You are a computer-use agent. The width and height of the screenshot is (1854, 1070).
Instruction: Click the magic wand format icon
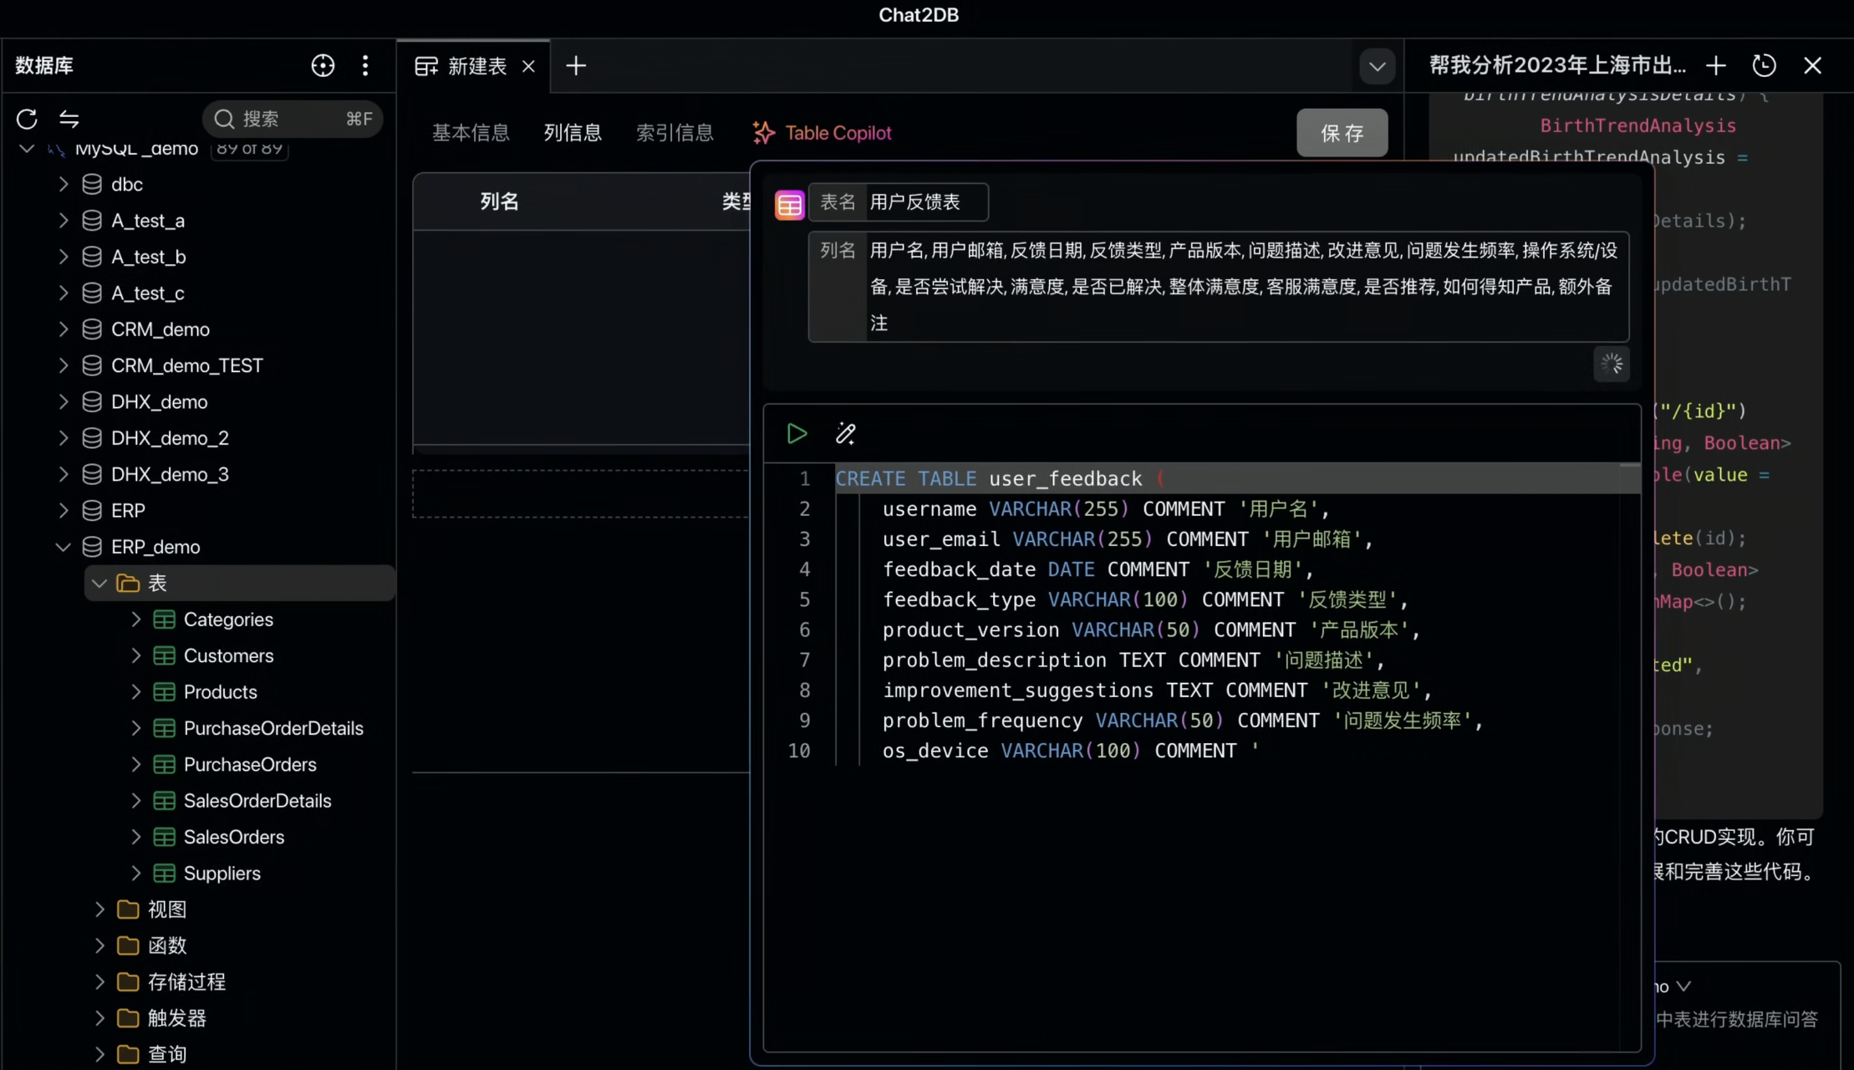point(846,433)
